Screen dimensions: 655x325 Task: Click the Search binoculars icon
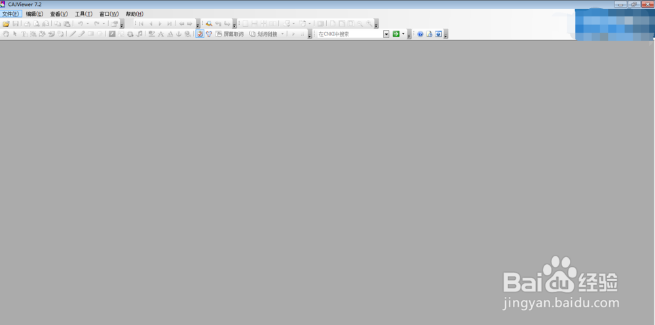(x=209, y=24)
